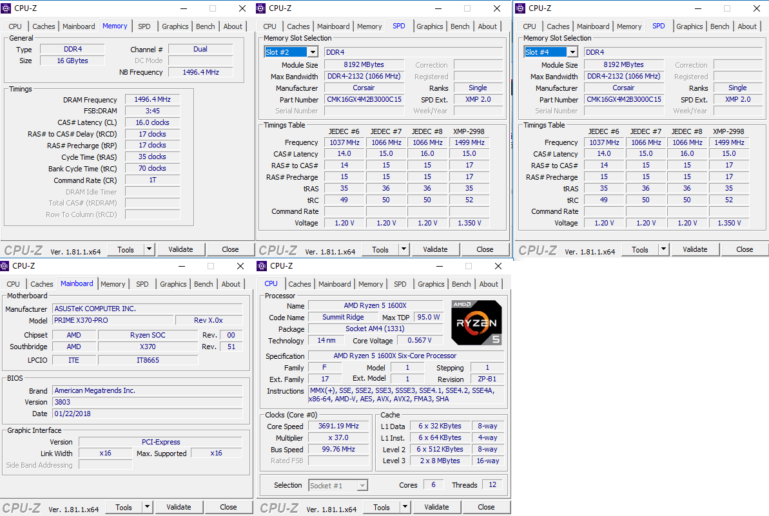Click the CPU-Z app icon in Slot #4 SPD window title bar
769x516 pixels.
(x=520, y=8)
